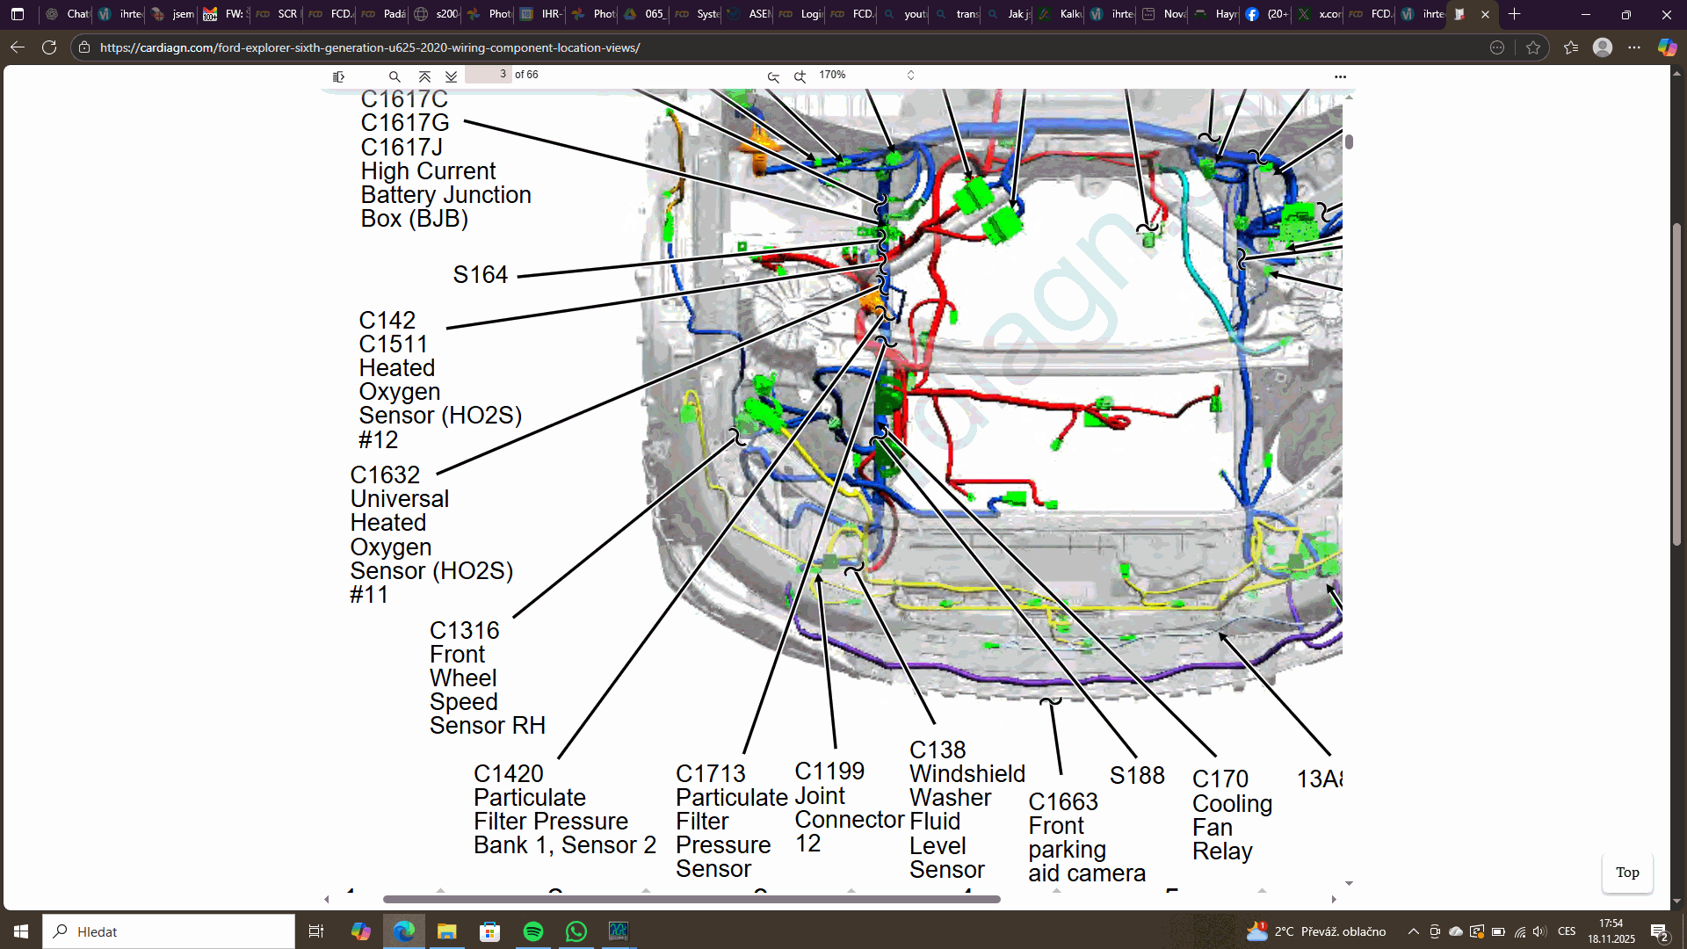Image resolution: width=1687 pixels, height=949 pixels.
Task: Go to next PDF page
Action: point(451,76)
